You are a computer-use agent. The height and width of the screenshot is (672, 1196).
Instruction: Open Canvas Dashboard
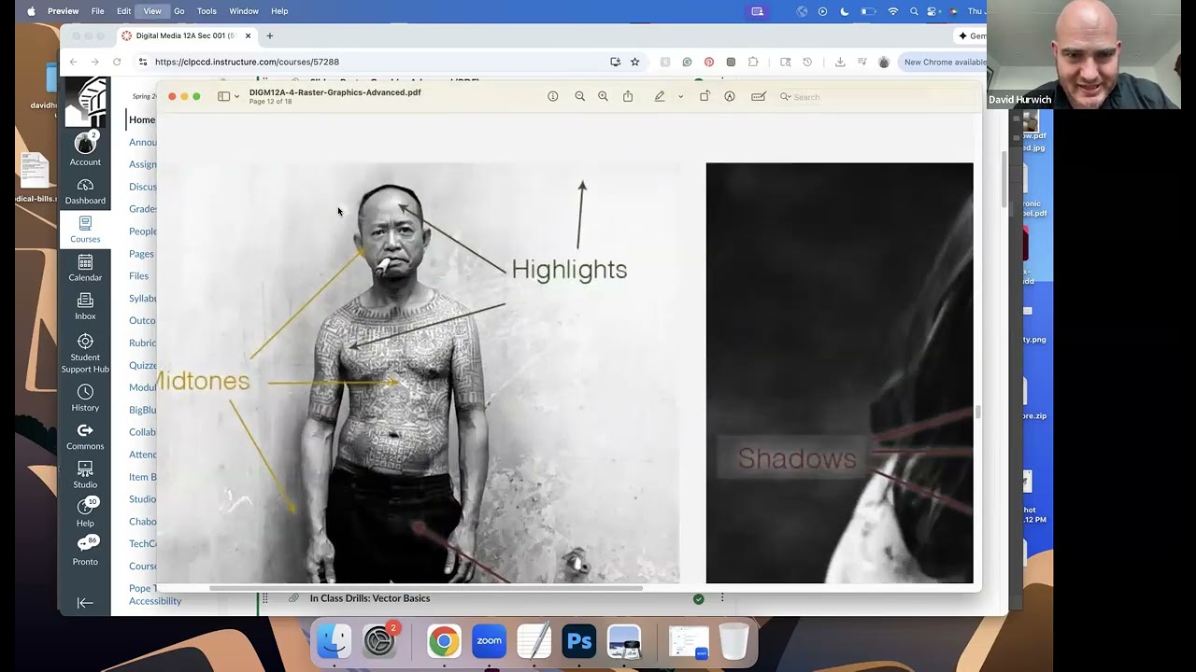pos(85,191)
